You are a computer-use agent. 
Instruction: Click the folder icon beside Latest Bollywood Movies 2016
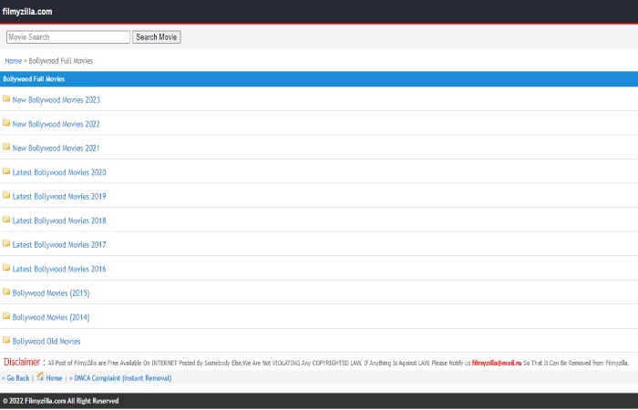6,267
